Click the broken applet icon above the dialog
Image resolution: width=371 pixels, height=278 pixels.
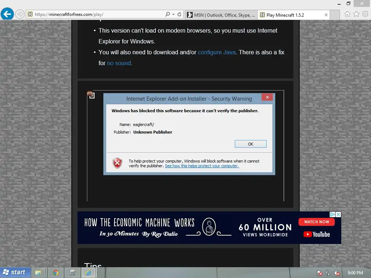[91, 95]
